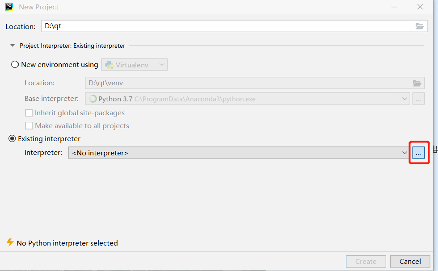Open the existing interpreter browse (...) button
This screenshot has width=438, height=271.
click(x=418, y=153)
